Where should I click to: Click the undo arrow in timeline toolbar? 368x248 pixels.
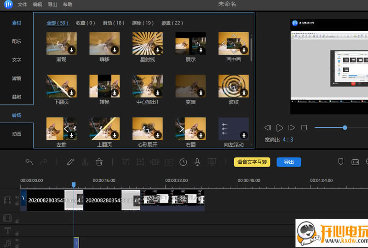(x=29, y=162)
